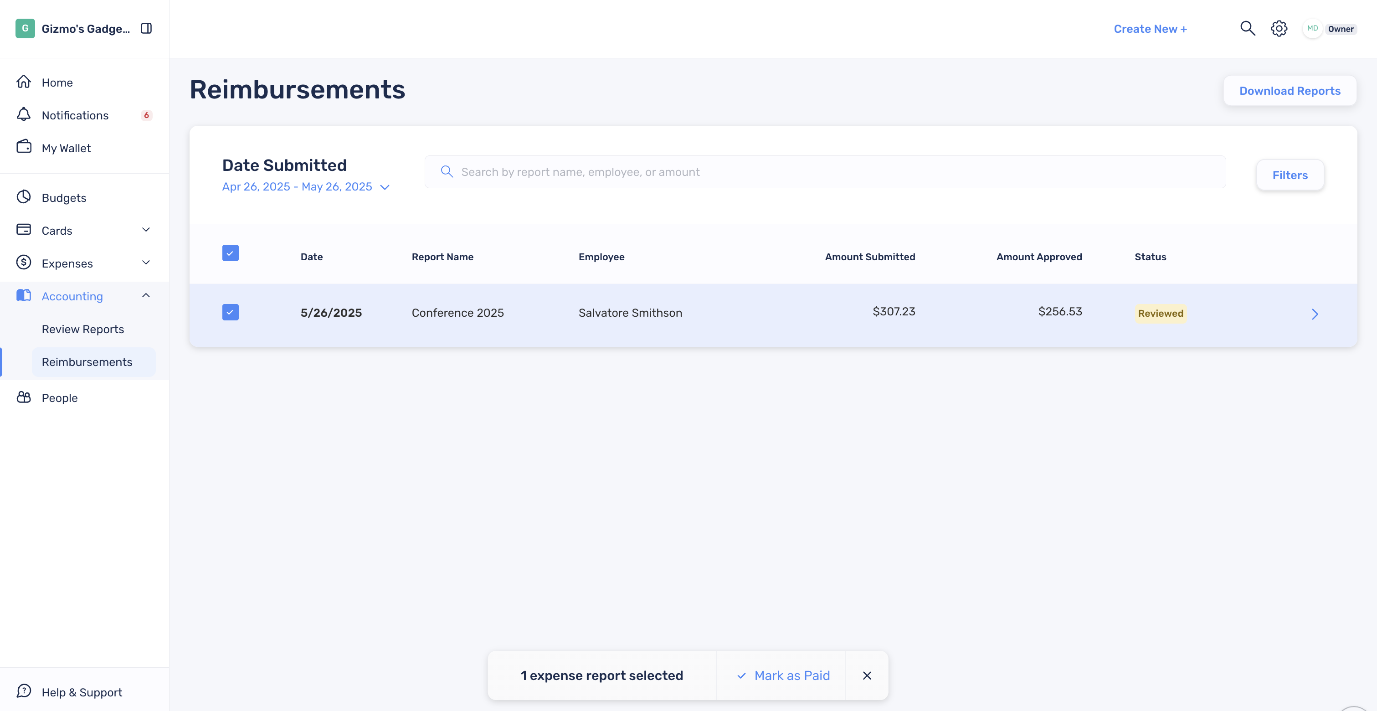Click the Owner role label

point(1341,29)
